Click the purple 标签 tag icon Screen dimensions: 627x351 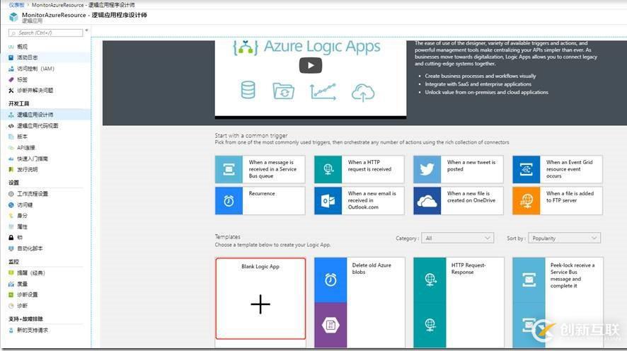pos(11,79)
